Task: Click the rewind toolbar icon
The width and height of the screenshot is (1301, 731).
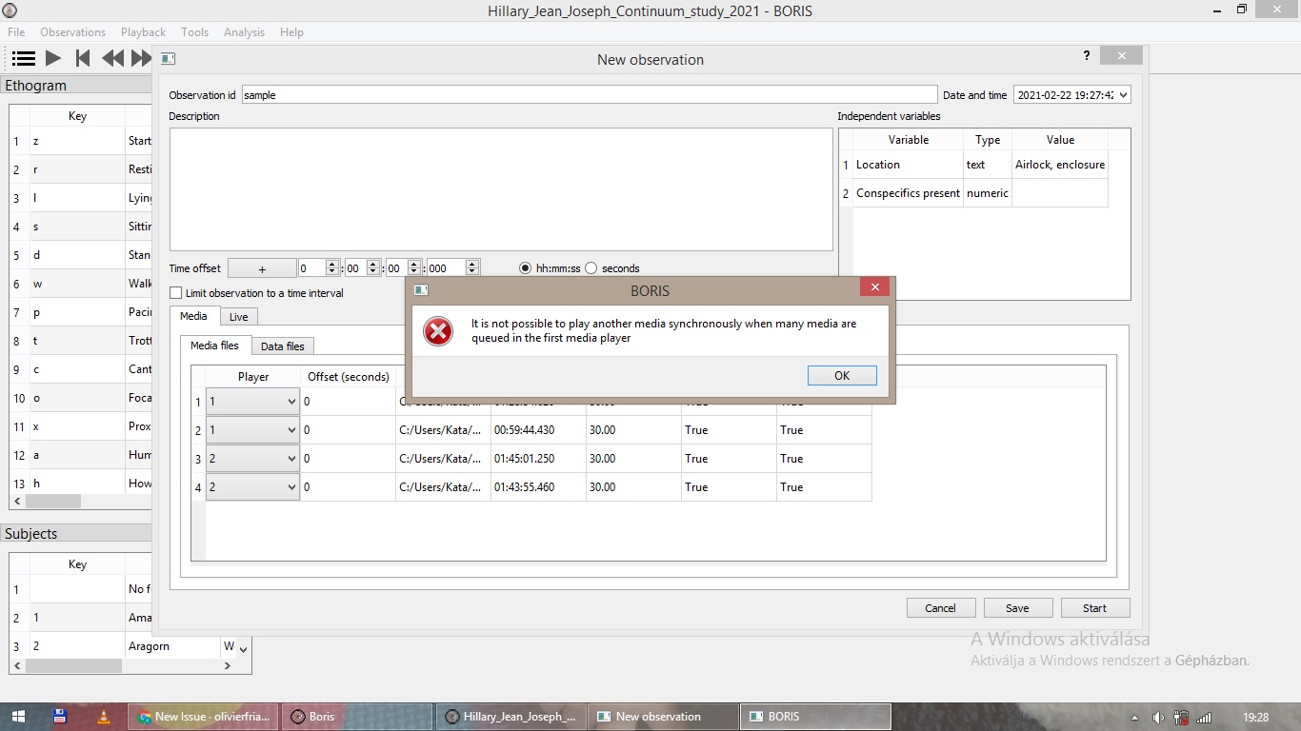Action: pos(111,57)
